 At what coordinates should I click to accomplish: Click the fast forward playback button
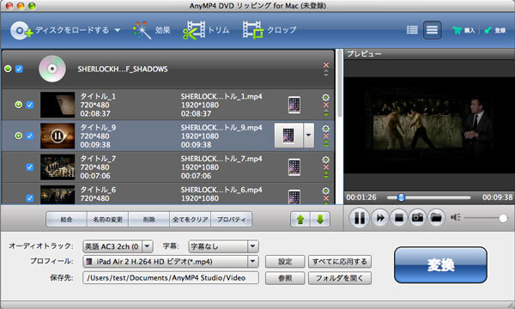[380, 218]
